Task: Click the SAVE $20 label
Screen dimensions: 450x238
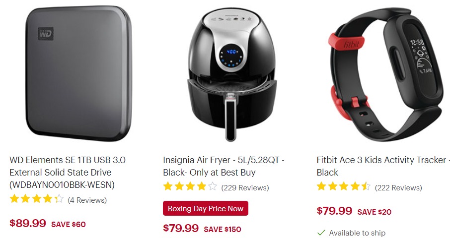Action: (x=374, y=212)
